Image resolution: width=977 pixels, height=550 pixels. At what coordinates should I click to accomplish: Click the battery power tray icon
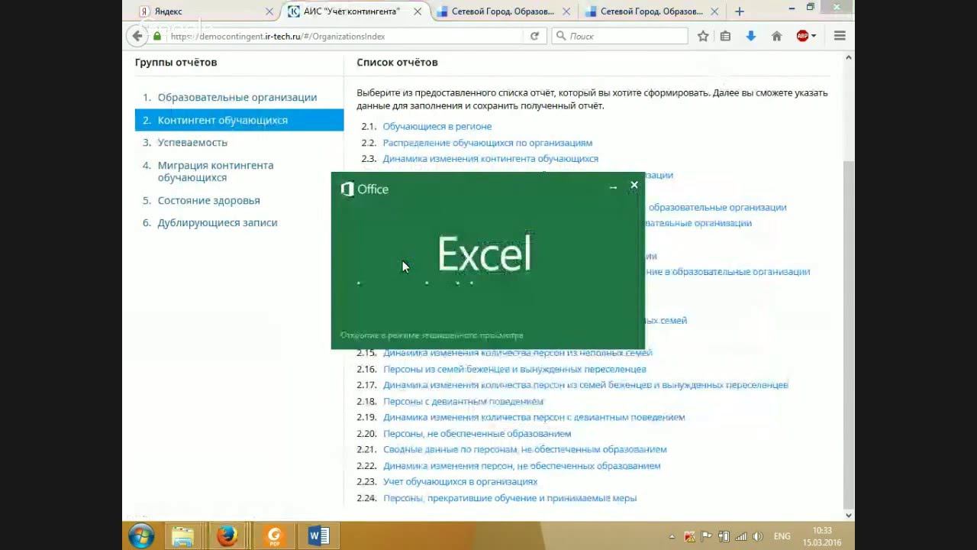click(724, 536)
